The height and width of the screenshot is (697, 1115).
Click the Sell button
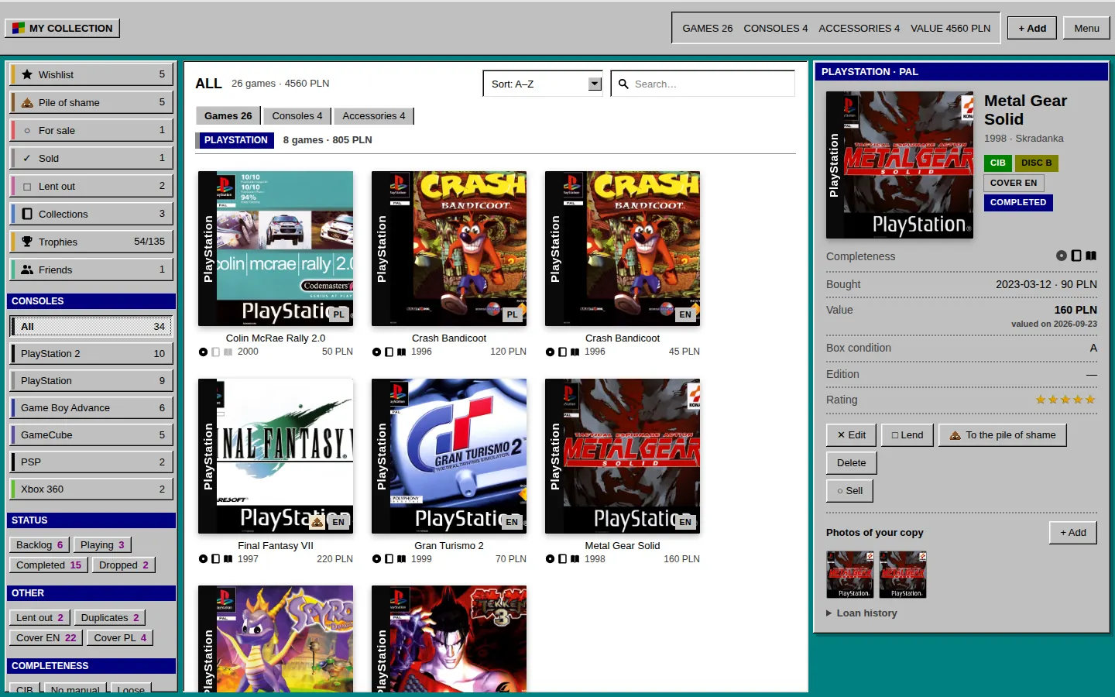point(850,491)
